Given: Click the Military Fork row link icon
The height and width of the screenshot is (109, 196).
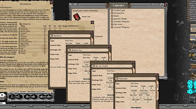Looking at the screenshot, I should [x=19, y=45].
